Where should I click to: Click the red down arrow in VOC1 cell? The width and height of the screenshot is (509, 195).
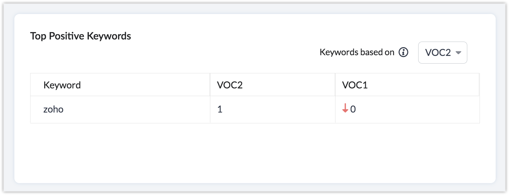[345, 109]
